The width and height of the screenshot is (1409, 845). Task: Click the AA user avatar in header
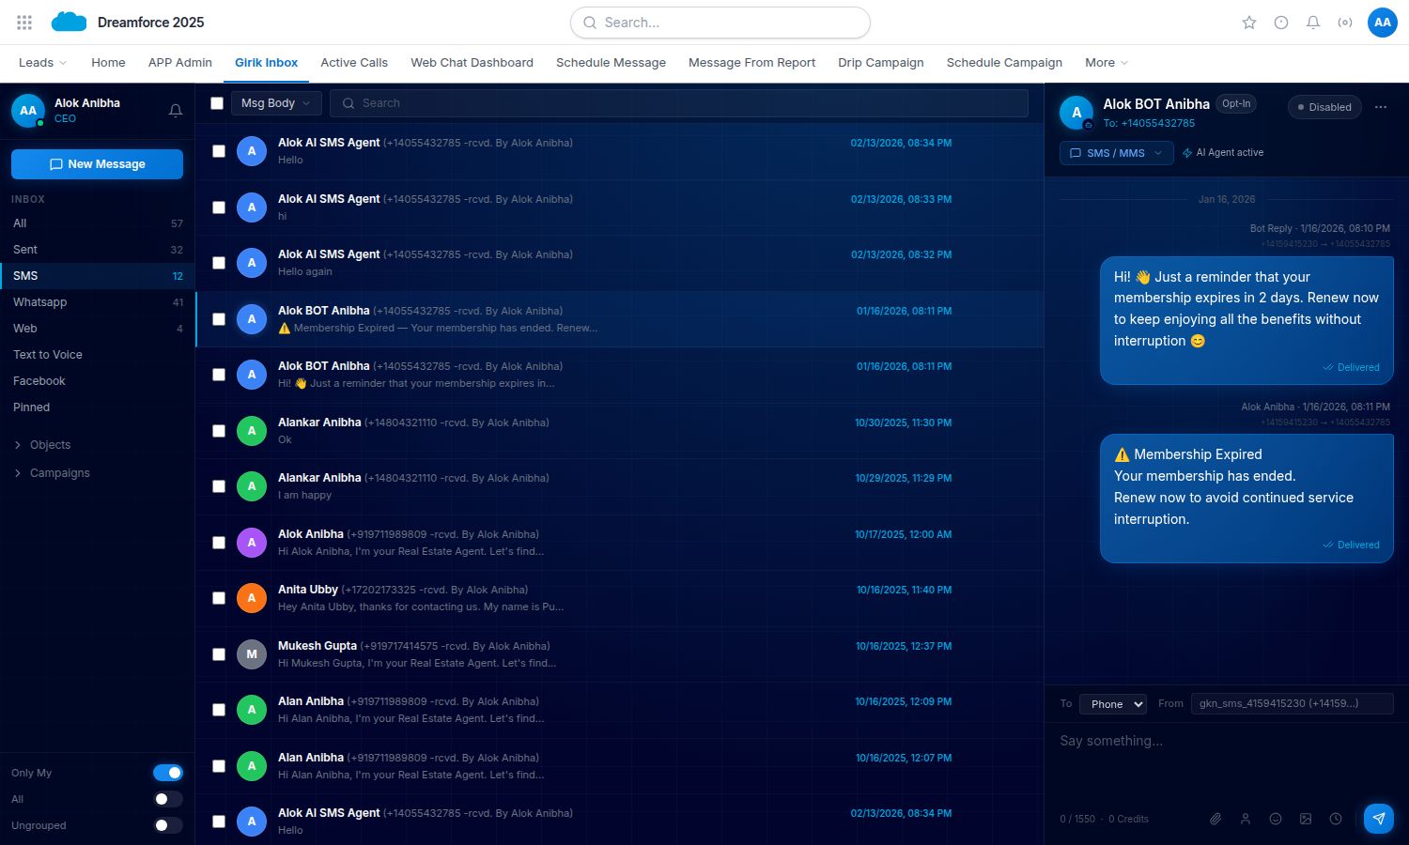click(x=1383, y=23)
